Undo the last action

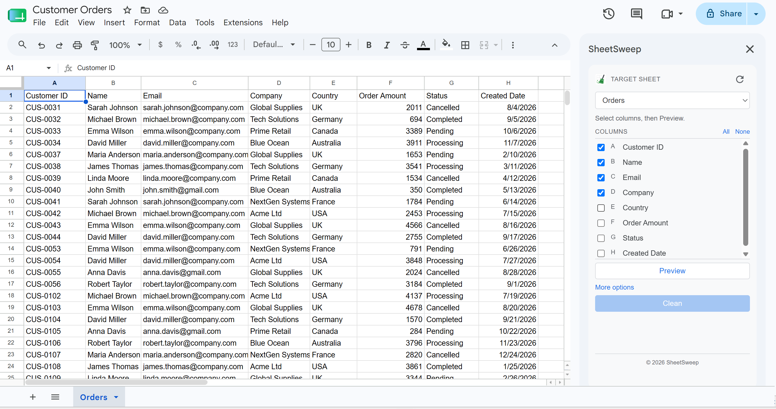41,45
